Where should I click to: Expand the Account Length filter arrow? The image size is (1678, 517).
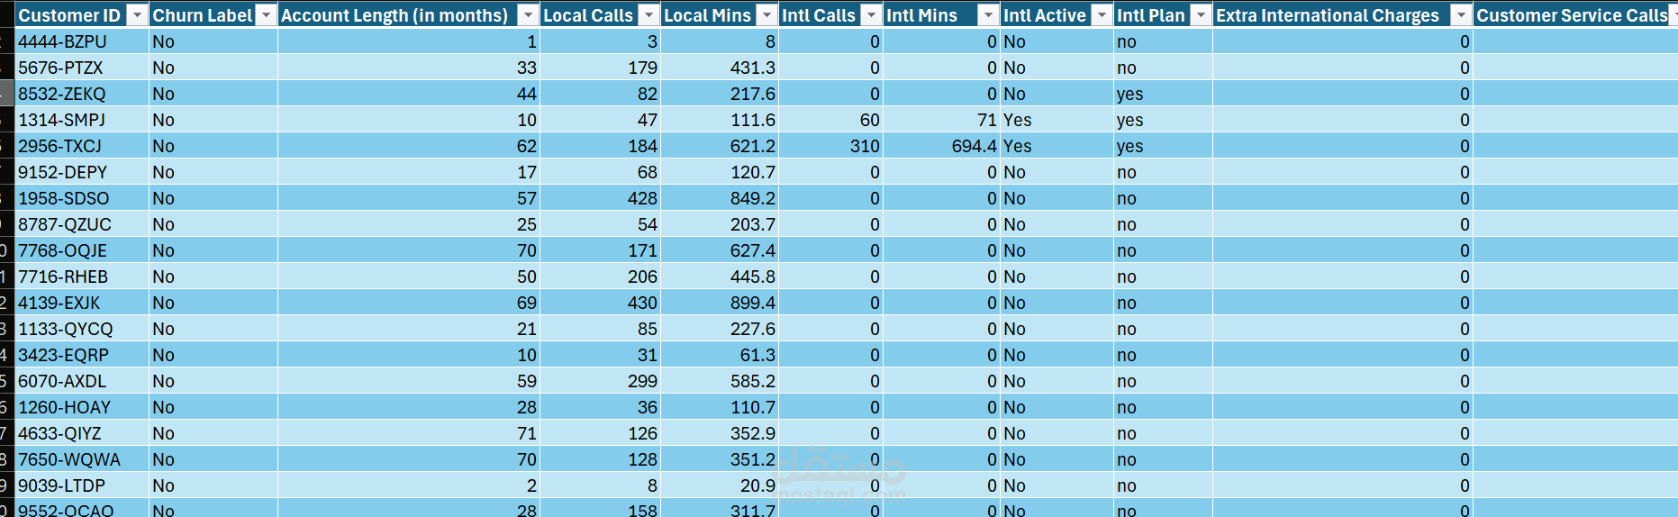(528, 15)
